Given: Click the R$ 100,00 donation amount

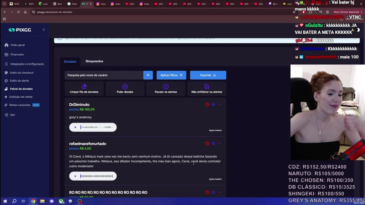Looking at the screenshot, I should [87, 110].
